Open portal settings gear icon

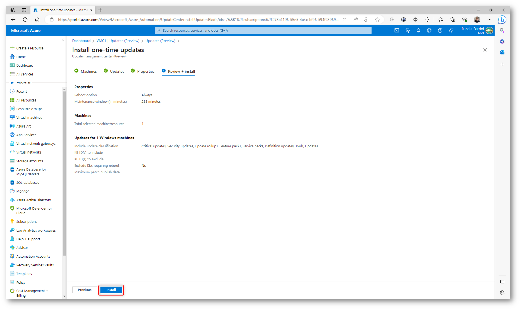429,31
